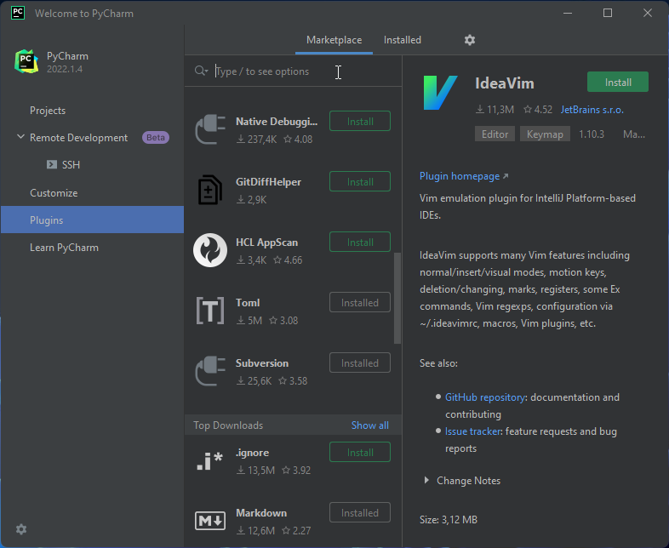Select the Toml plugin name
669x548 pixels.
[x=248, y=303]
